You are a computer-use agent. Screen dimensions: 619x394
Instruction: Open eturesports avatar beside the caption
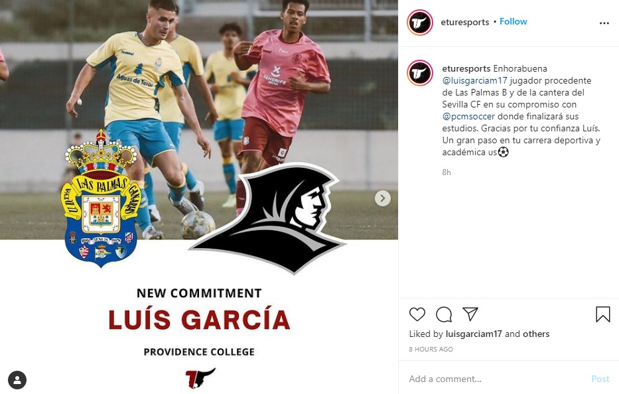pos(420,73)
